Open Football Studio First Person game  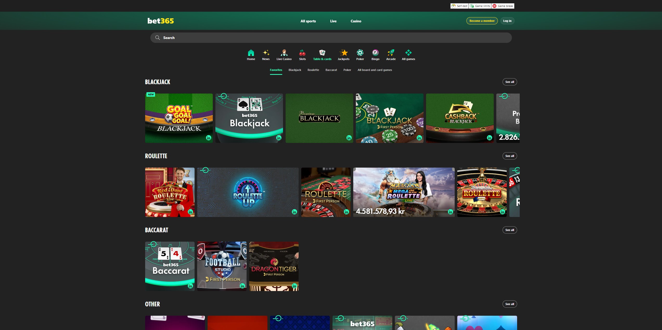[x=222, y=266]
